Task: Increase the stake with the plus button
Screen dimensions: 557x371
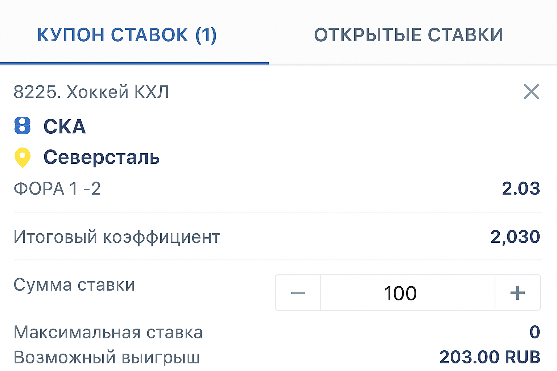Action: click(517, 293)
